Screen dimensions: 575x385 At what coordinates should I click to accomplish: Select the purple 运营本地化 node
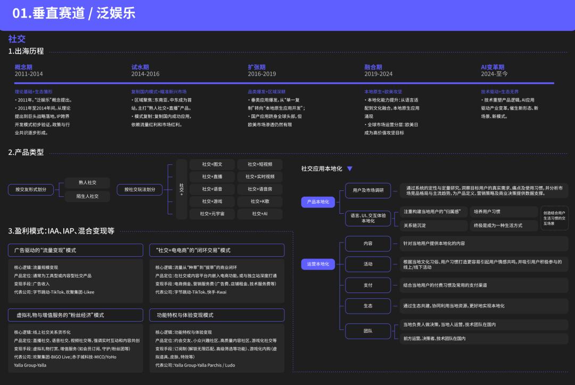[318, 264]
